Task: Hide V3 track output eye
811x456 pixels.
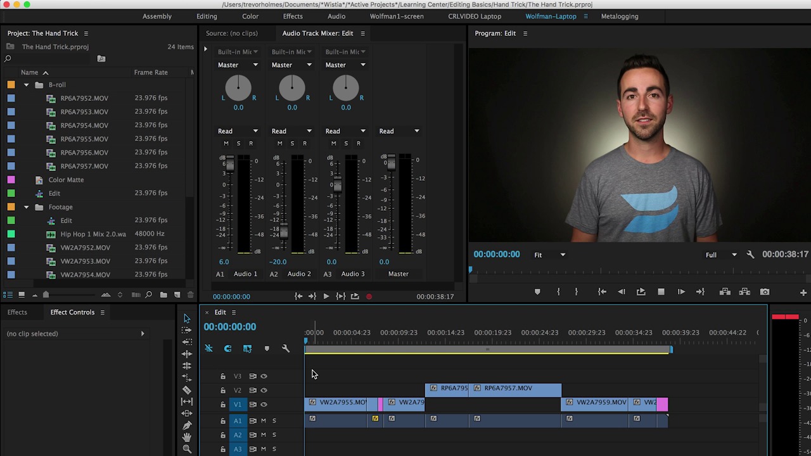Action: (x=264, y=376)
